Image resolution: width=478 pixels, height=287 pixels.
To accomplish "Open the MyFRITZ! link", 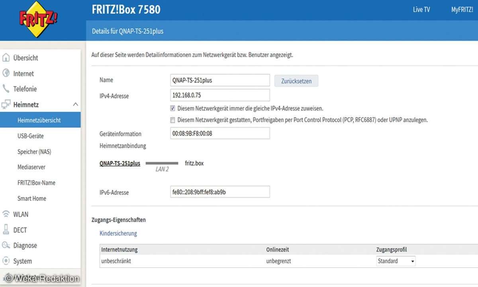I will pyautogui.click(x=462, y=10).
